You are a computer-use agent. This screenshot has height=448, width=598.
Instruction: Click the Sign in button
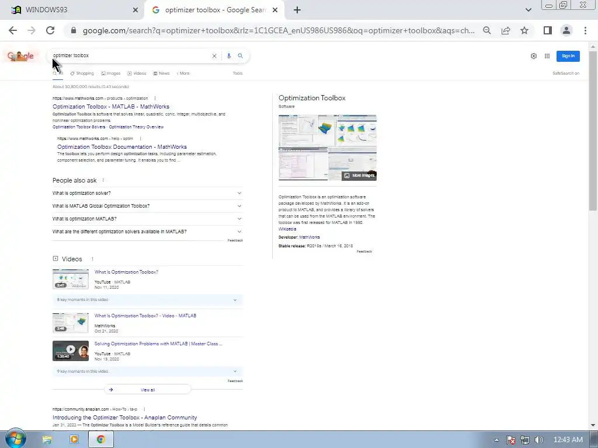[568, 56]
